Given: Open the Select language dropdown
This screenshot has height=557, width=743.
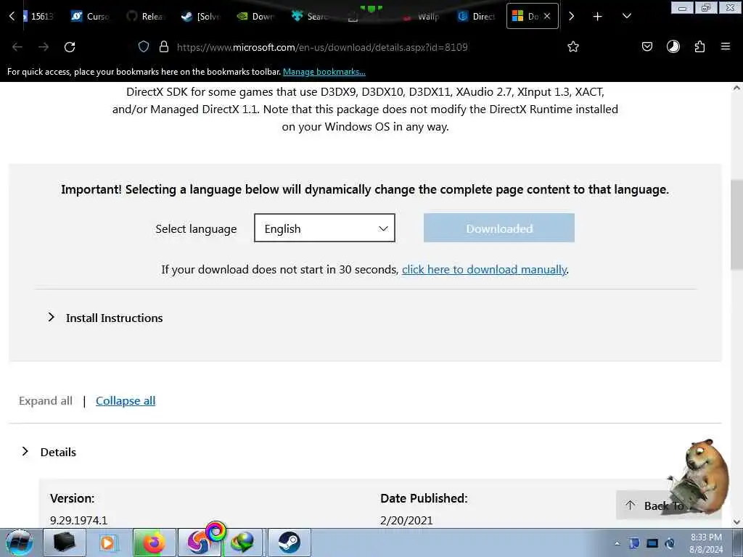Looking at the screenshot, I should pos(324,228).
